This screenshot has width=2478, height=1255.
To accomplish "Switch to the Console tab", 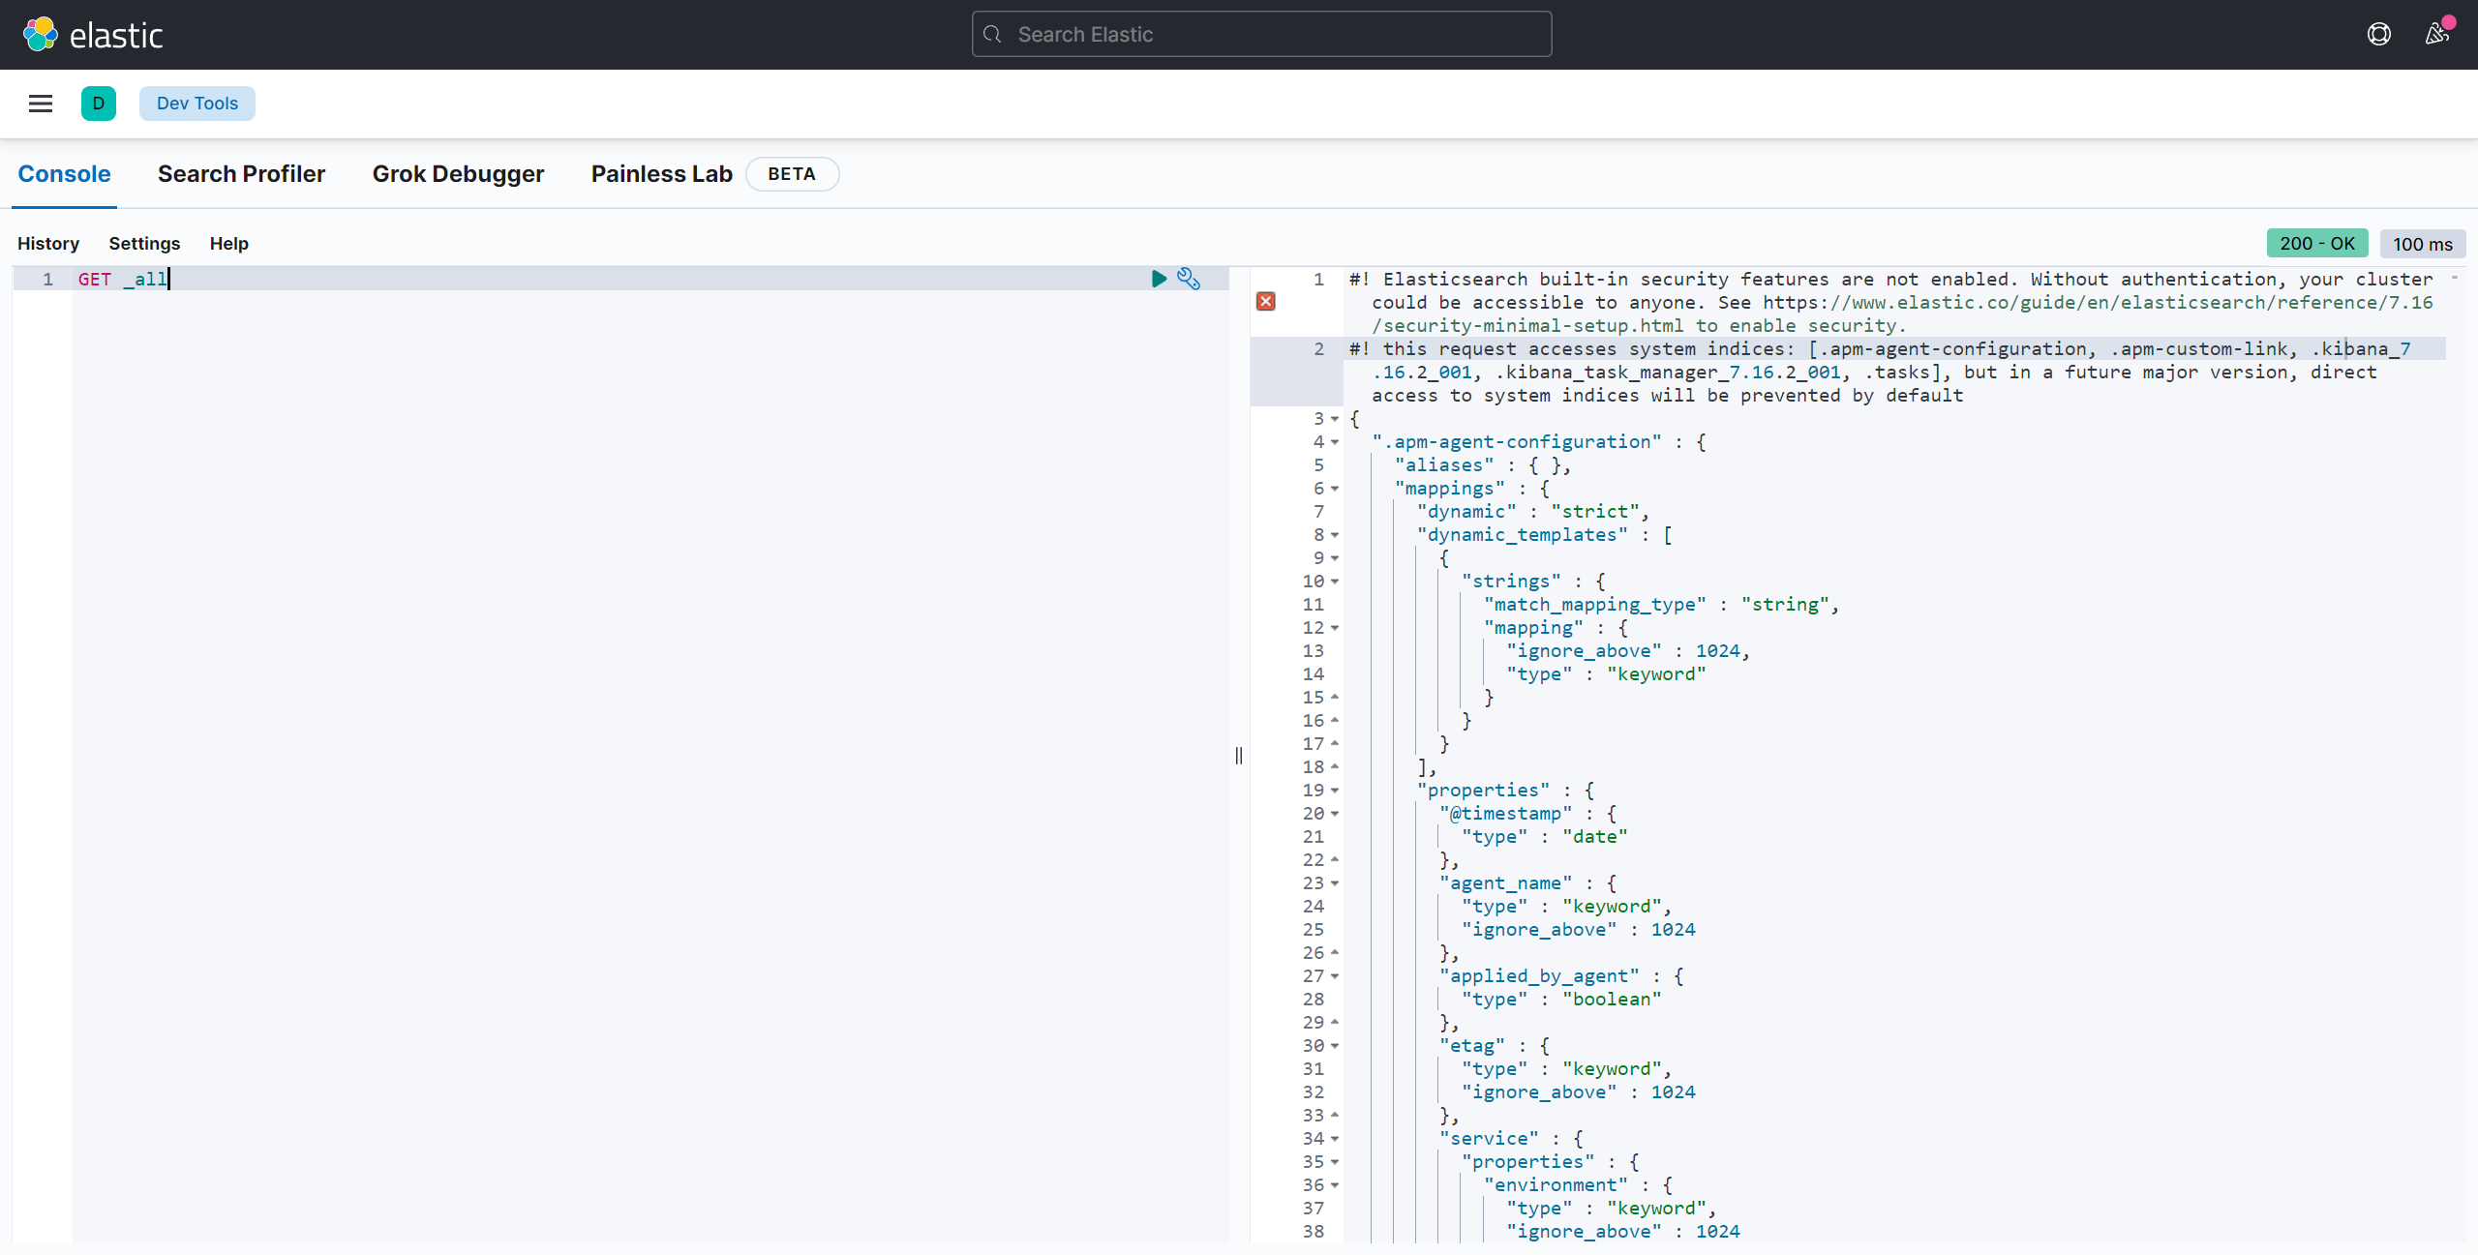I will click(x=64, y=174).
